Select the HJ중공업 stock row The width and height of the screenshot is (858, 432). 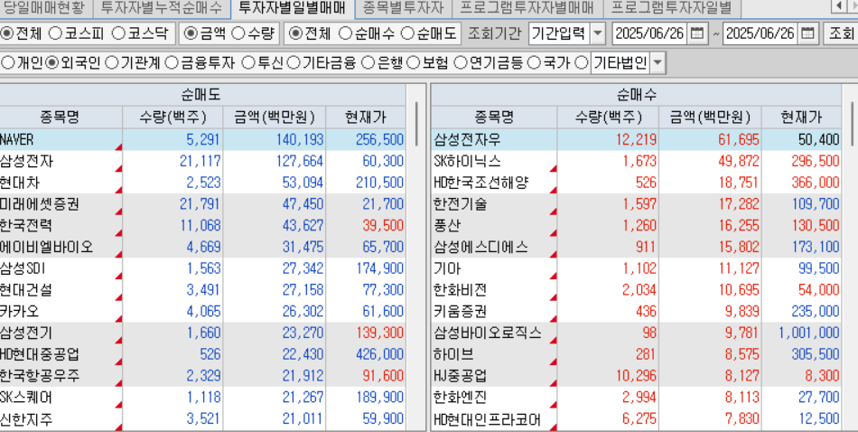pyautogui.click(x=637, y=376)
